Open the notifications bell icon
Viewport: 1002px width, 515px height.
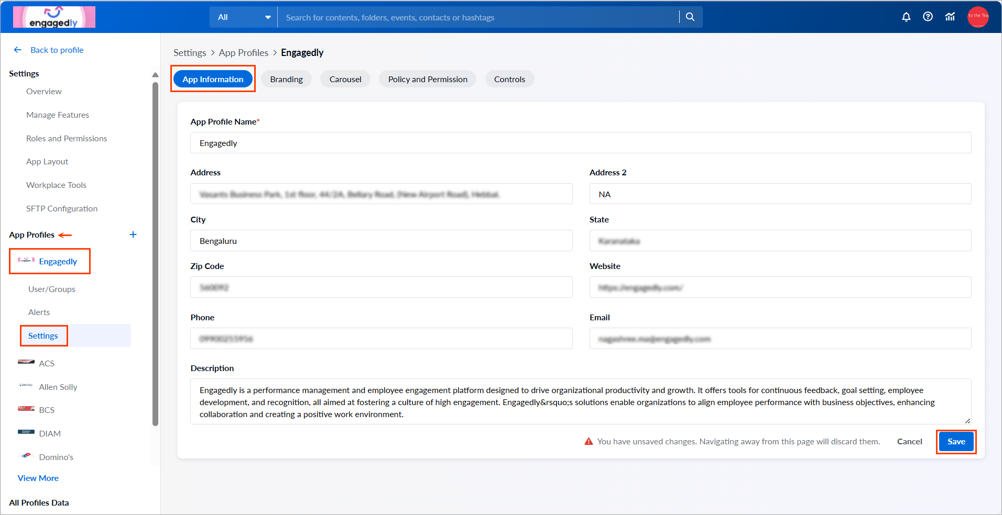906,17
